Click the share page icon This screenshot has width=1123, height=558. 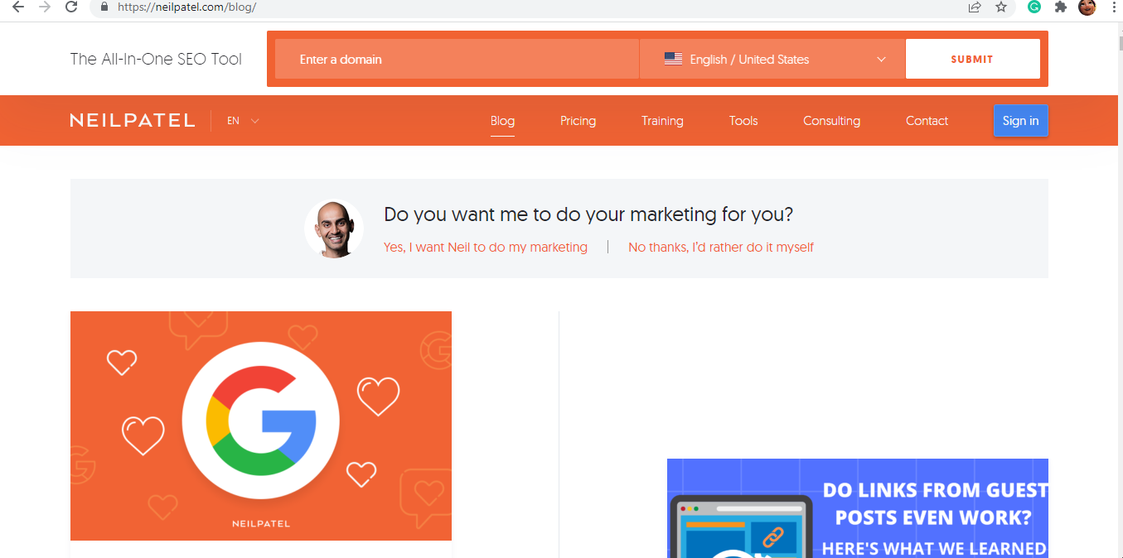[975, 7]
